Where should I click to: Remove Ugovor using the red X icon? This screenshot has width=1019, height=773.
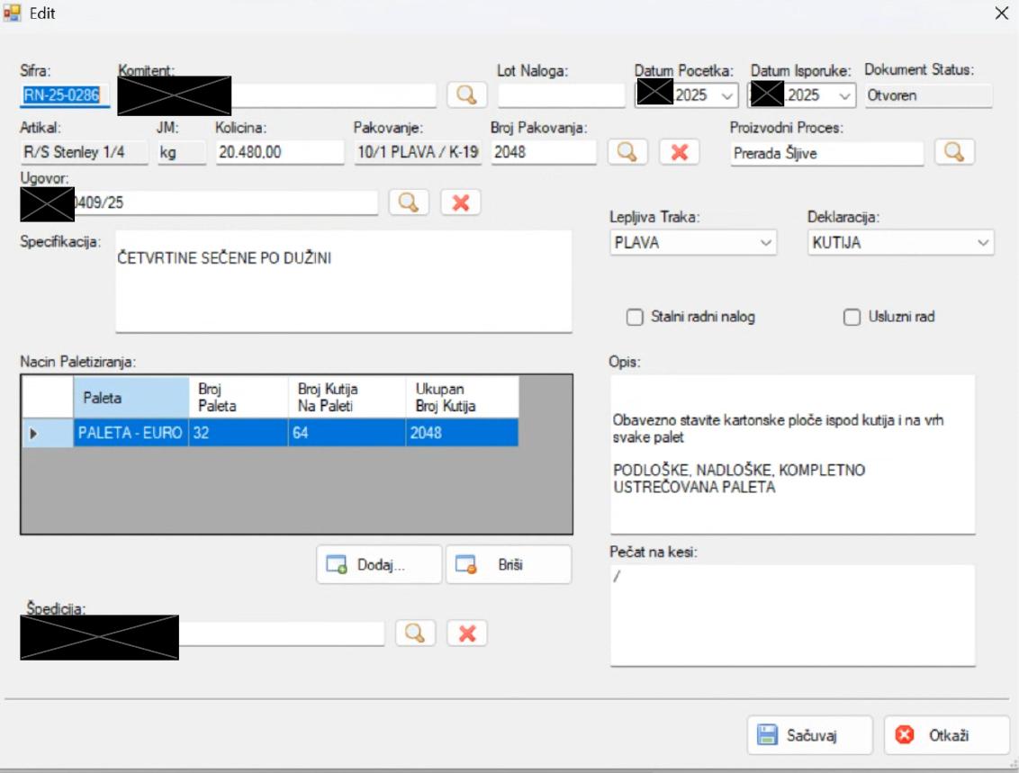[461, 202]
